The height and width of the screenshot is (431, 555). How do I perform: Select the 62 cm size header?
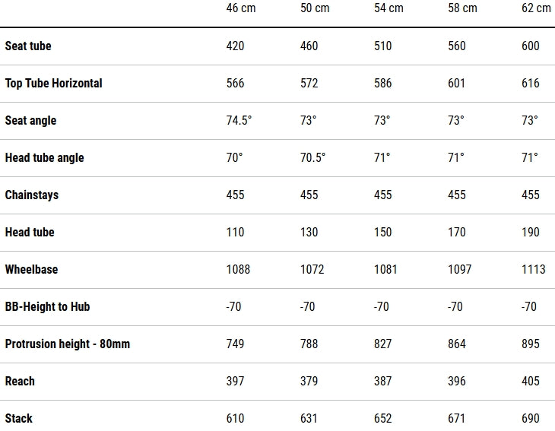[x=536, y=8]
